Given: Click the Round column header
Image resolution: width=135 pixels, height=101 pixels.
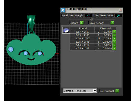Looking at the screenshot, I should click(x=82, y=28).
